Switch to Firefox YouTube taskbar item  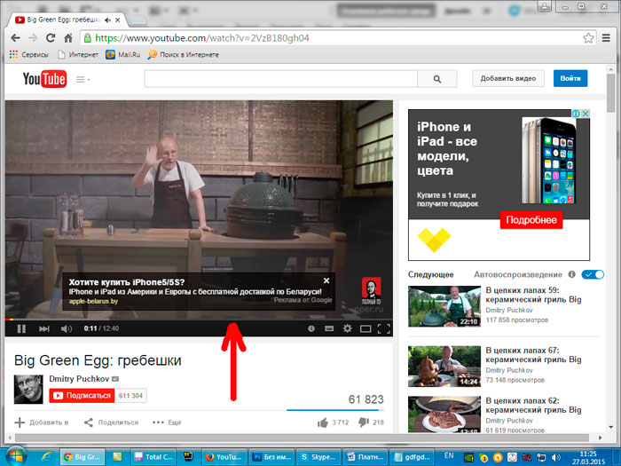224,457
